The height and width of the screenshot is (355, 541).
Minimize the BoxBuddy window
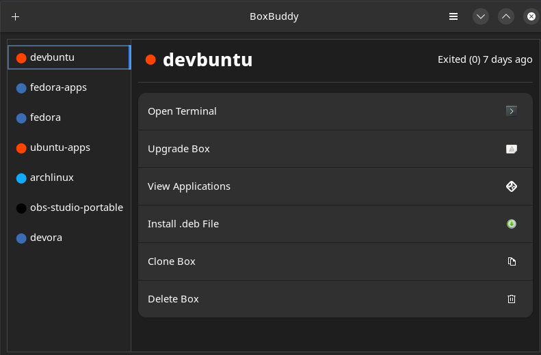point(481,16)
